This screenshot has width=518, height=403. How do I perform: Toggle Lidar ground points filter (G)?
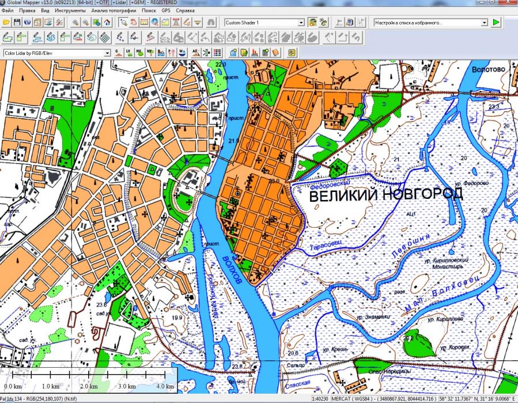[x=118, y=53]
